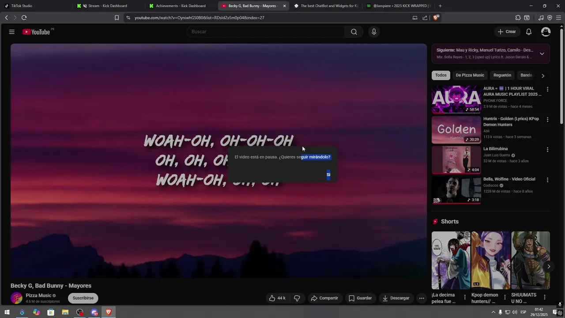Click the address bar URL
565x318 pixels.
pyautogui.click(x=200, y=18)
